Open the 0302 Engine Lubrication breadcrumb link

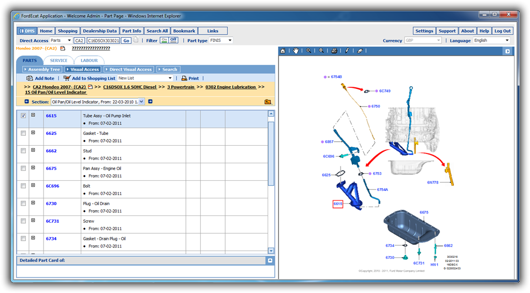230,87
